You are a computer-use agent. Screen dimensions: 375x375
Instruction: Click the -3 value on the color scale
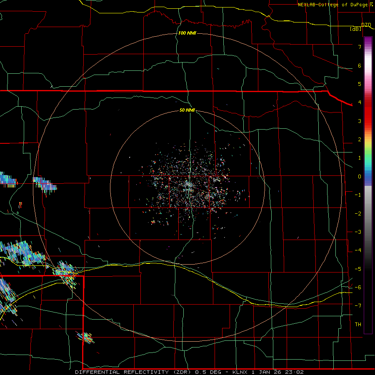pos(358,232)
